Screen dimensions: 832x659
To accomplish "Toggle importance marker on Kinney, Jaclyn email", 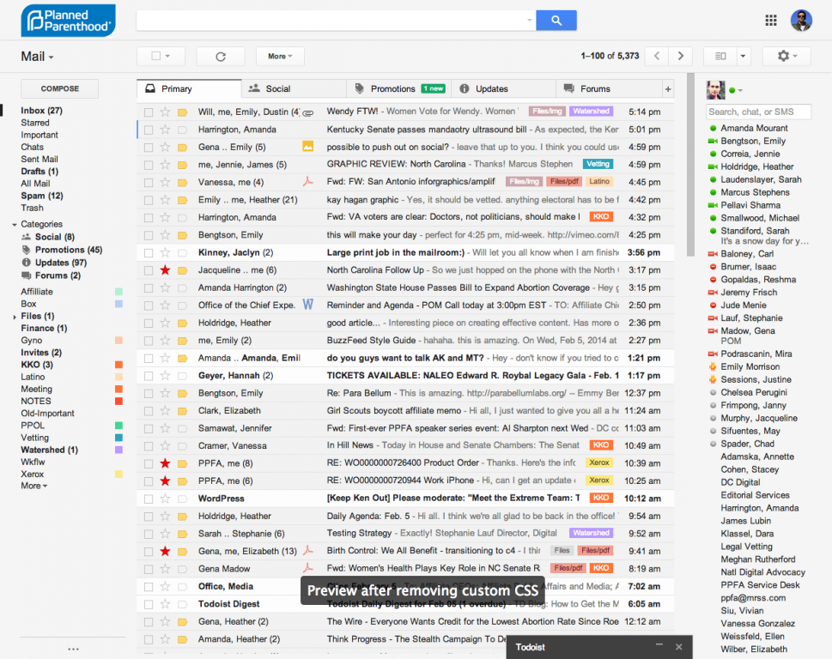I will 183,253.
